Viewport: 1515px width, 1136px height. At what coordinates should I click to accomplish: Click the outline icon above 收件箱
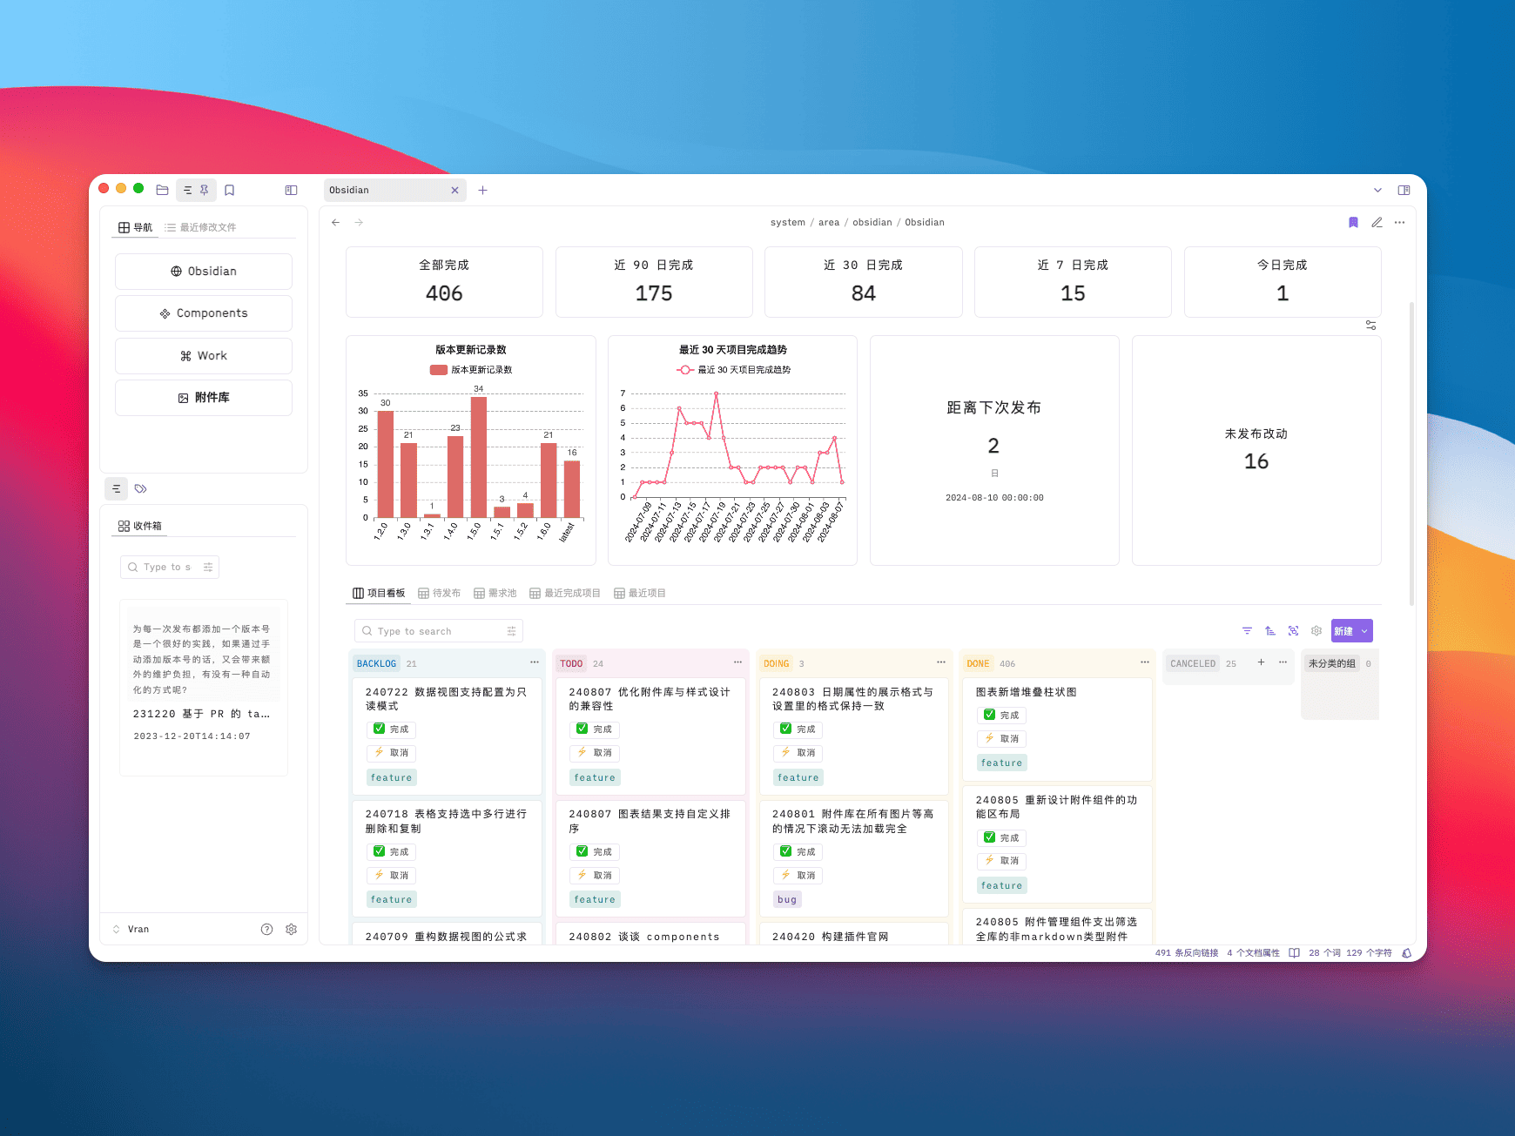[x=116, y=488]
